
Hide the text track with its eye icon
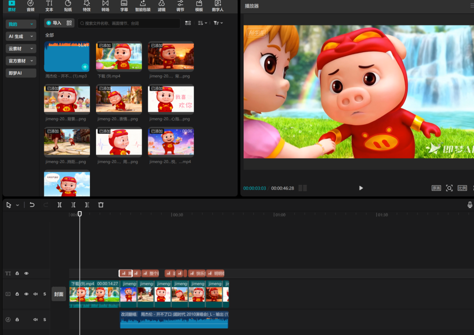(26, 274)
